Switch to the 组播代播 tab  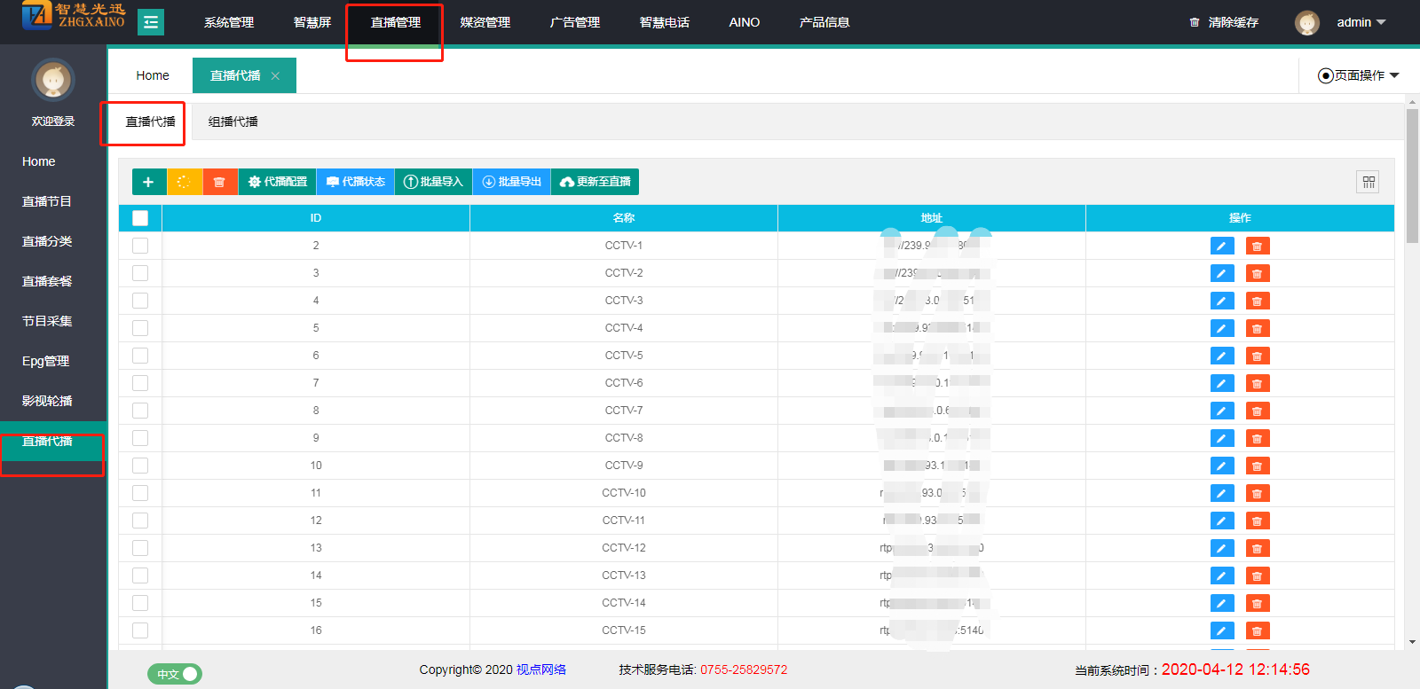tap(233, 121)
